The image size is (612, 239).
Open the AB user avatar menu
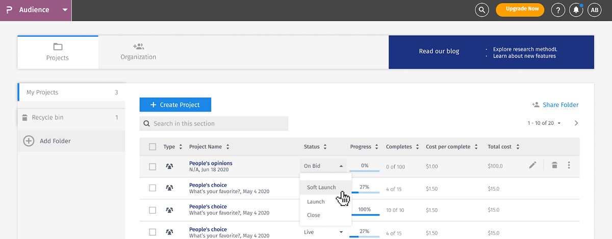coord(594,10)
